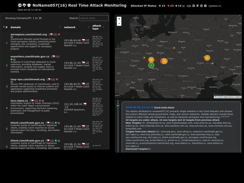Open report timestamp 2026-09-28_12-14-16
Viewport: 244px width, 183px height.
[x=140, y=107]
